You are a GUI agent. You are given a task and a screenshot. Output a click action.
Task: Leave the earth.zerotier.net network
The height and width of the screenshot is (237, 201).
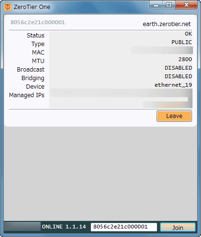click(x=174, y=116)
